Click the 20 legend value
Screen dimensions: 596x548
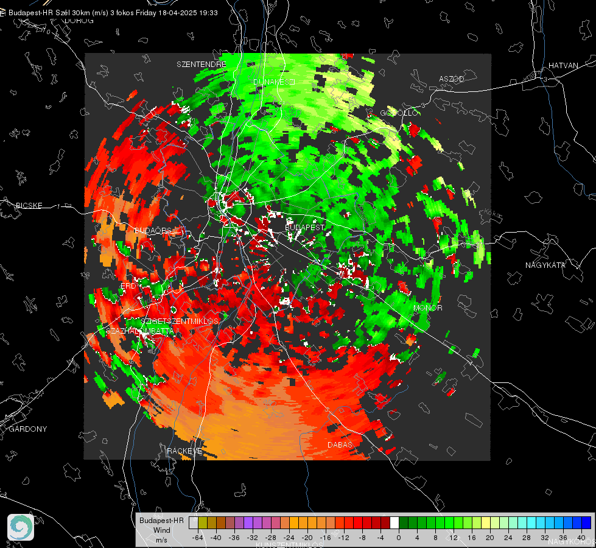point(490,538)
